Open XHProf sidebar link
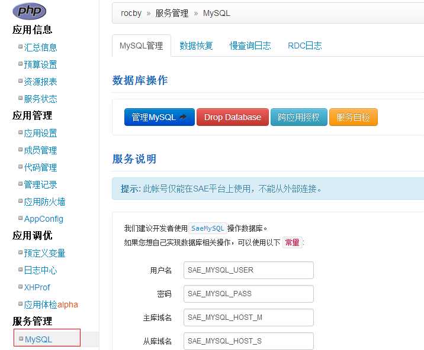 [x=37, y=287]
